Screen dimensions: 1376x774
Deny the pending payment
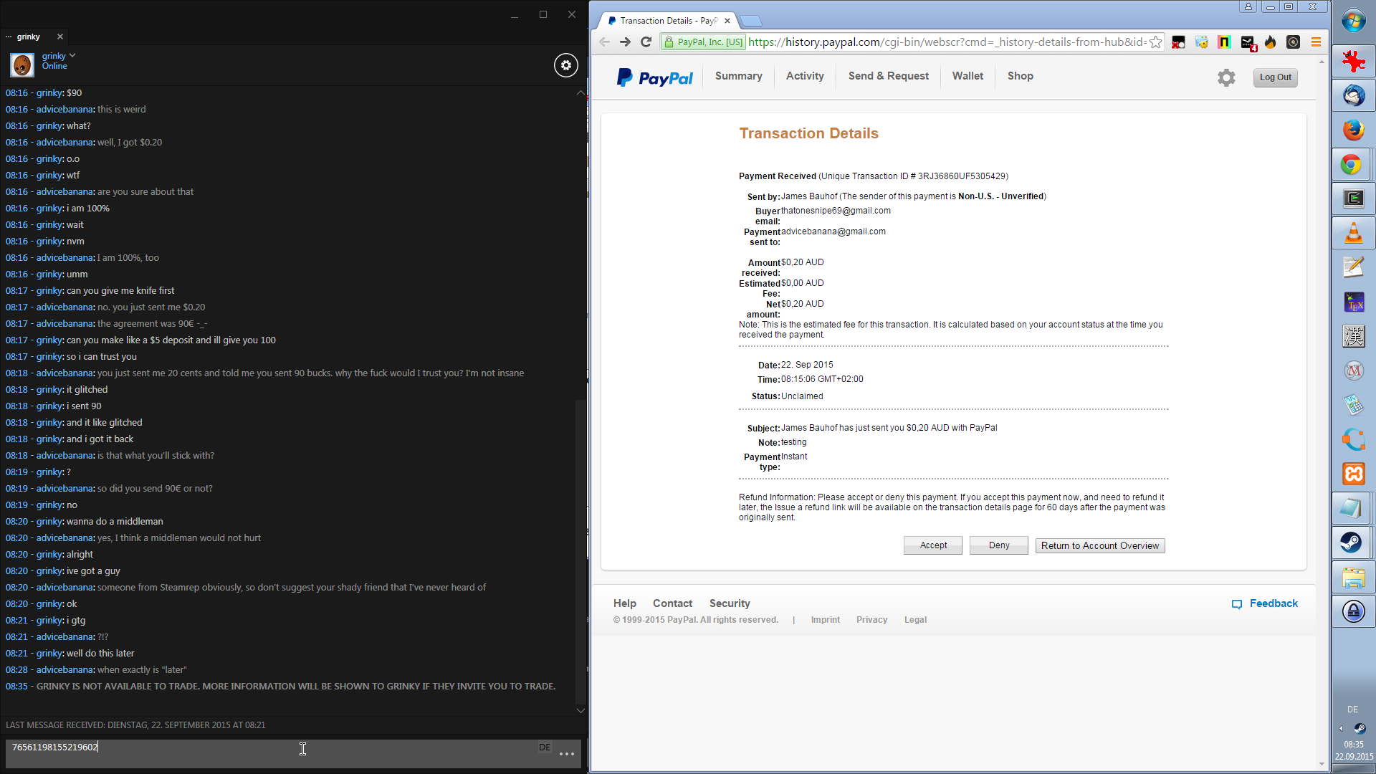point(998,545)
